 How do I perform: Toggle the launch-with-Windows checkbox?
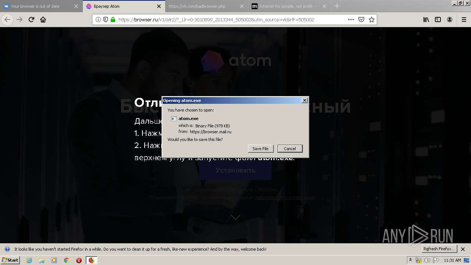188,190
